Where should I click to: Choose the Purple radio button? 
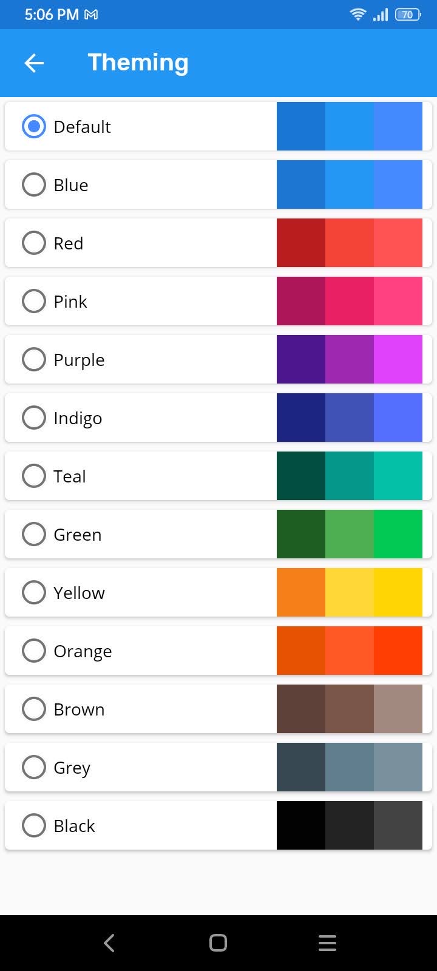[34, 359]
